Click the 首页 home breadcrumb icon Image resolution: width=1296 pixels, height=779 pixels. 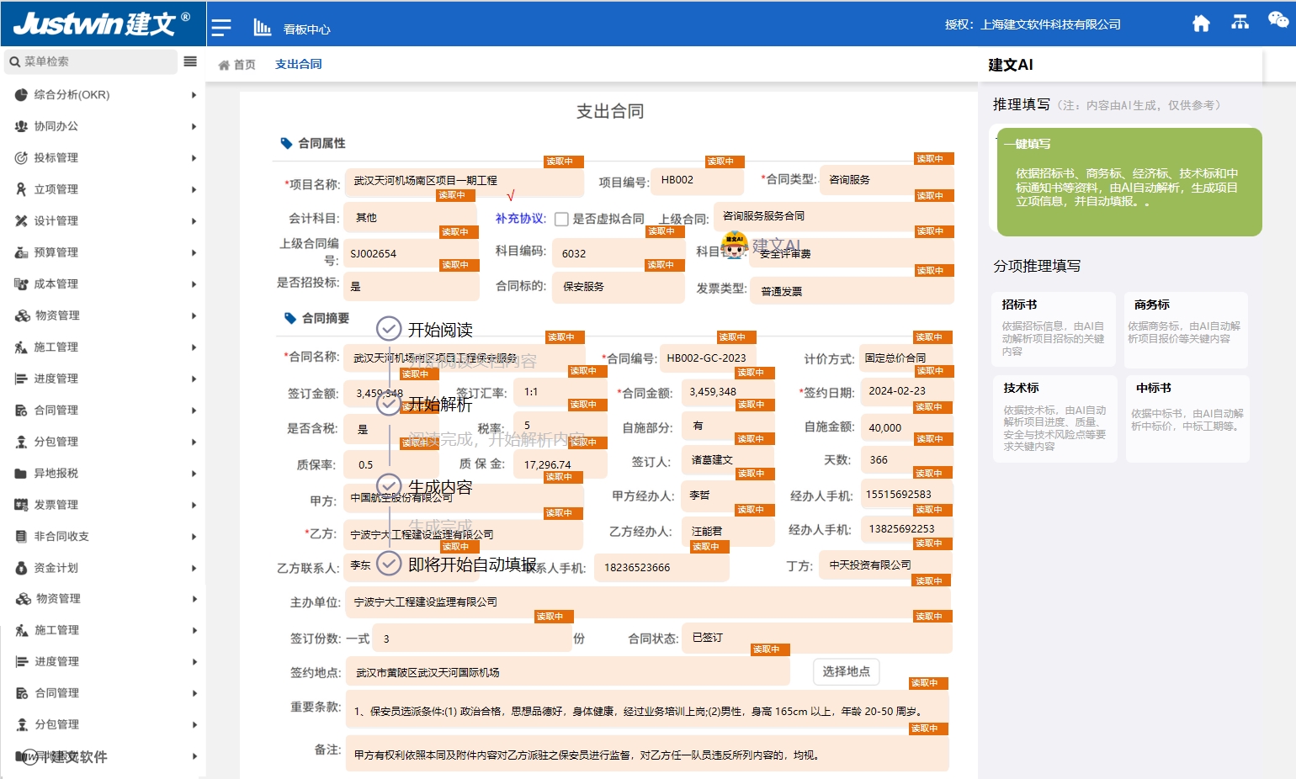(224, 65)
